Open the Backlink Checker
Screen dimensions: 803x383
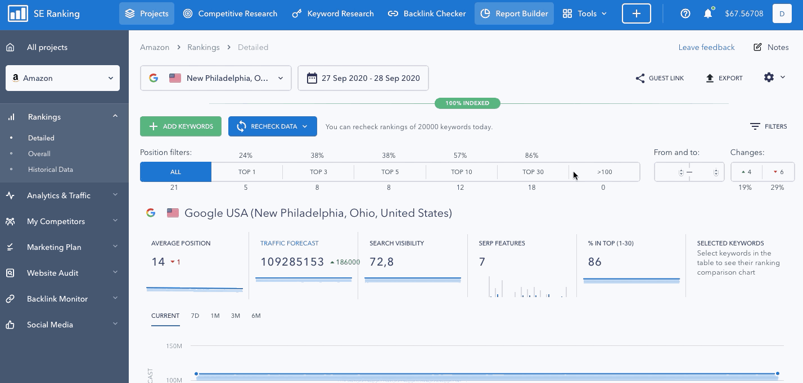coord(427,13)
